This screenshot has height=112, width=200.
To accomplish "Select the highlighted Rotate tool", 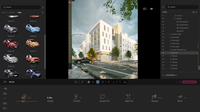I will 98,82.
